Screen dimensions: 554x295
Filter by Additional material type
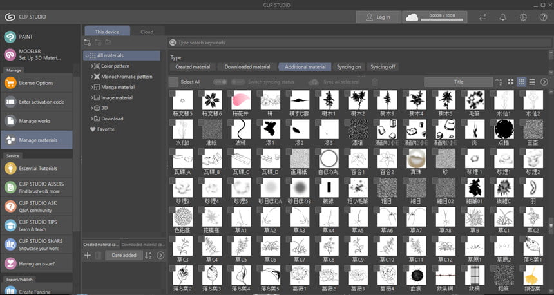[x=305, y=67]
